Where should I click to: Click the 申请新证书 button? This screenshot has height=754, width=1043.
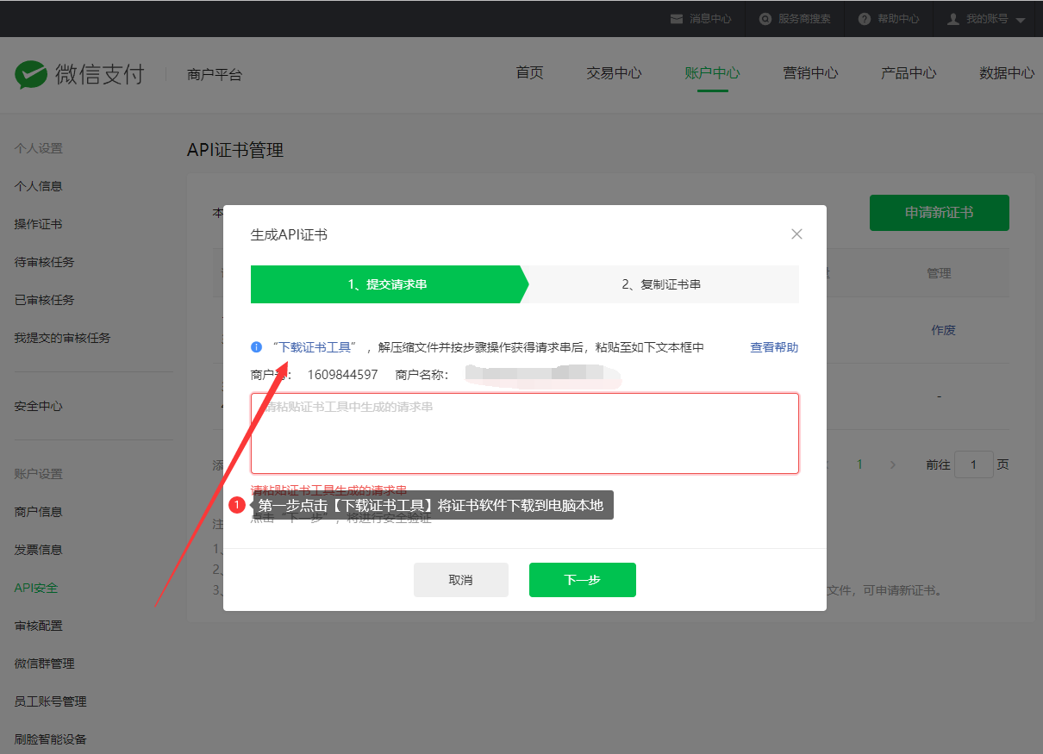940,213
